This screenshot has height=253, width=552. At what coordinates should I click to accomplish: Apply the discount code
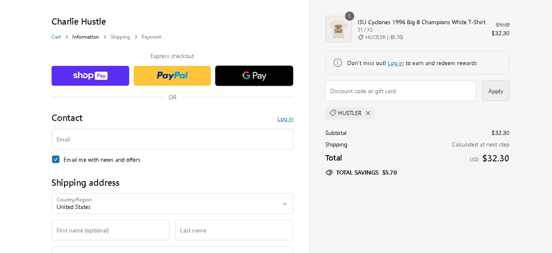point(495,91)
